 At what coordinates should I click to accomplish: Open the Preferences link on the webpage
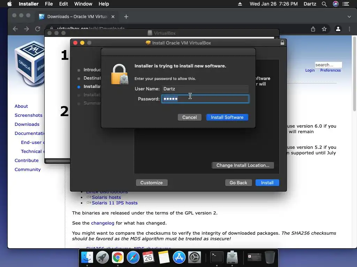[x=331, y=70]
